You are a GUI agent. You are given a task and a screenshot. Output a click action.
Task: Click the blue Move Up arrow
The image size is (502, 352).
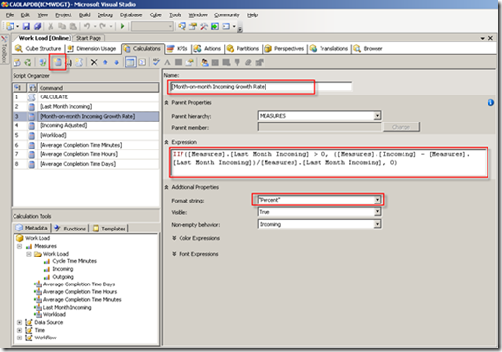[105, 62]
